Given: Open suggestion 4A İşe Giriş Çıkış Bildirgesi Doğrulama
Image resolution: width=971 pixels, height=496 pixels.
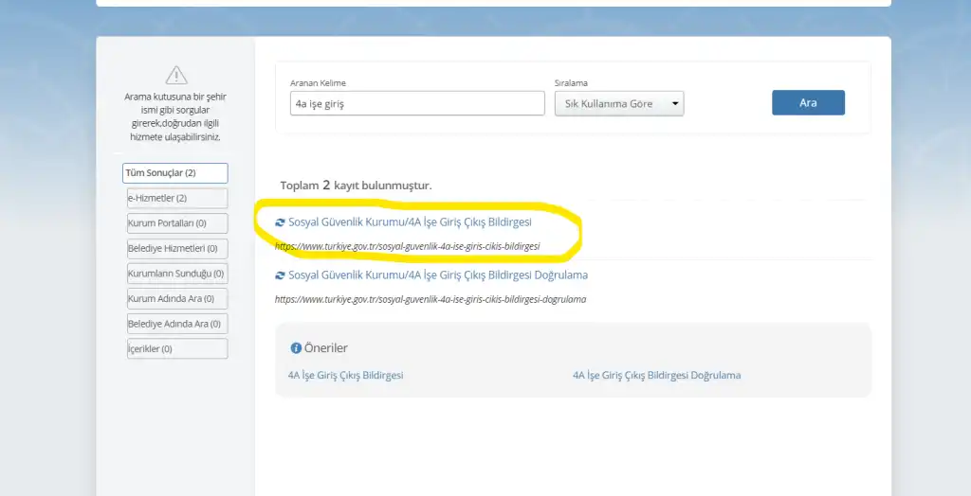Looking at the screenshot, I should [x=656, y=376].
